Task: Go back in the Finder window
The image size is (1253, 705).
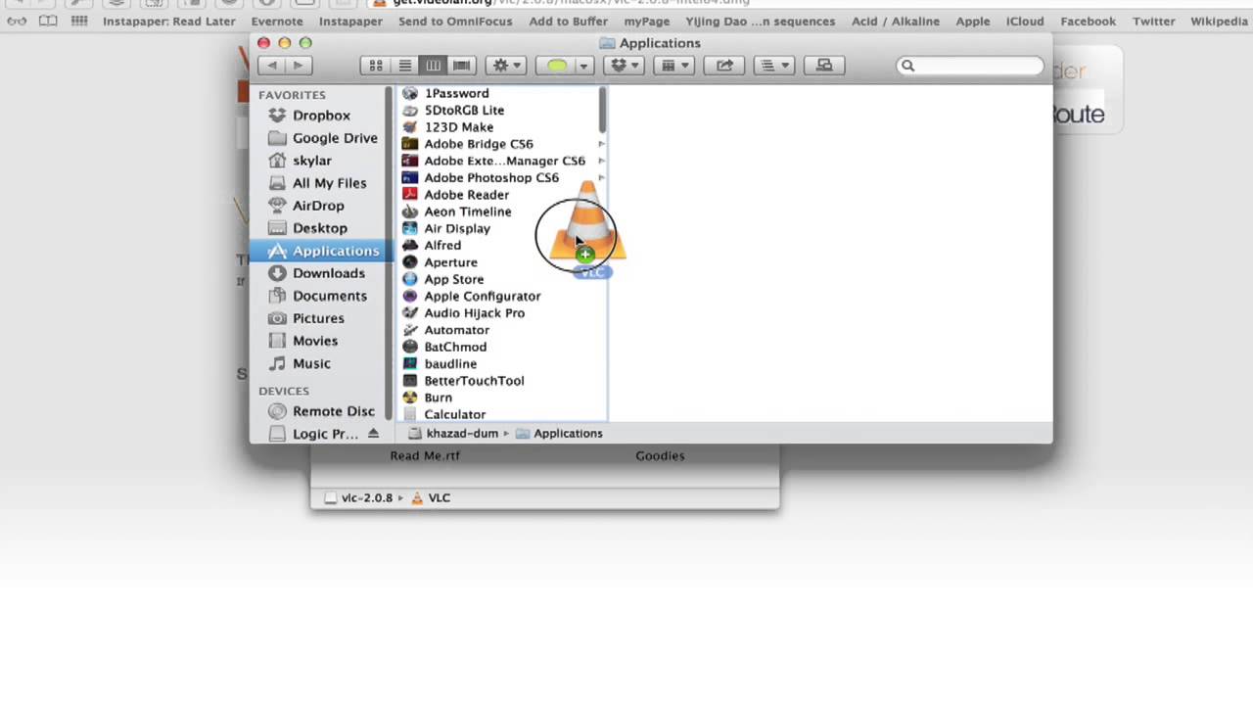Action: click(x=272, y=66)
